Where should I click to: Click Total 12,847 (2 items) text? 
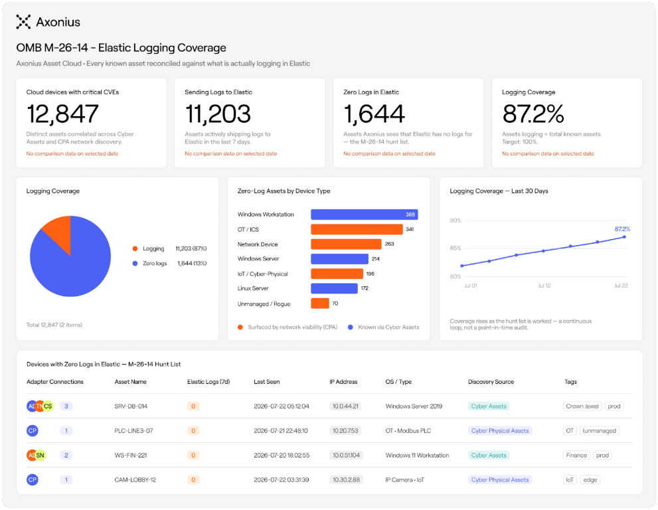pyautogui.click(x=54, y=325)
